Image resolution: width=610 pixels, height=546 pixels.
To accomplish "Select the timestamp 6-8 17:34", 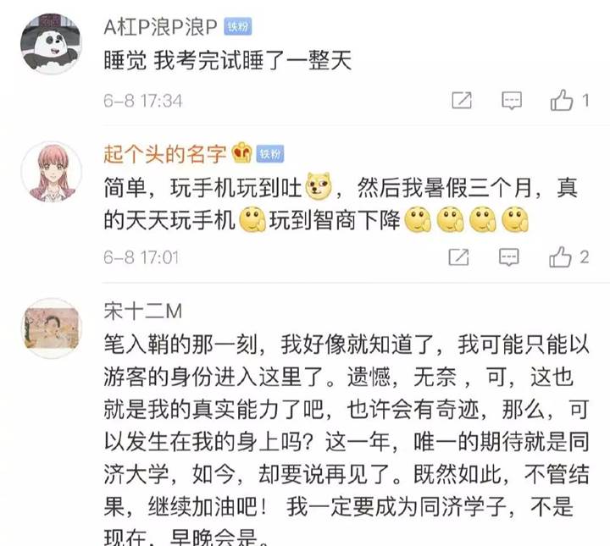I will tap(143, 101).
